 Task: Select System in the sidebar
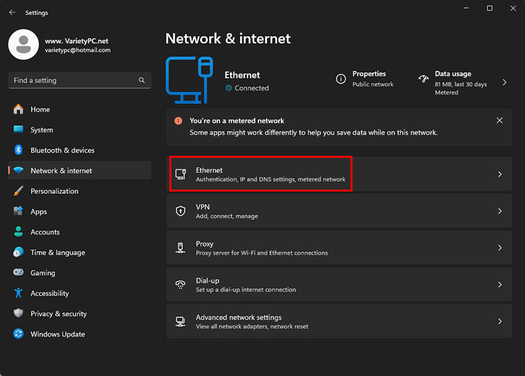(79, 130)
